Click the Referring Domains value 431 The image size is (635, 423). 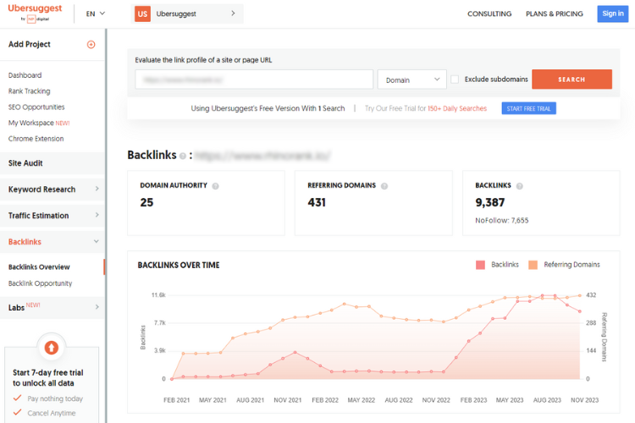(x=317, y=202)
